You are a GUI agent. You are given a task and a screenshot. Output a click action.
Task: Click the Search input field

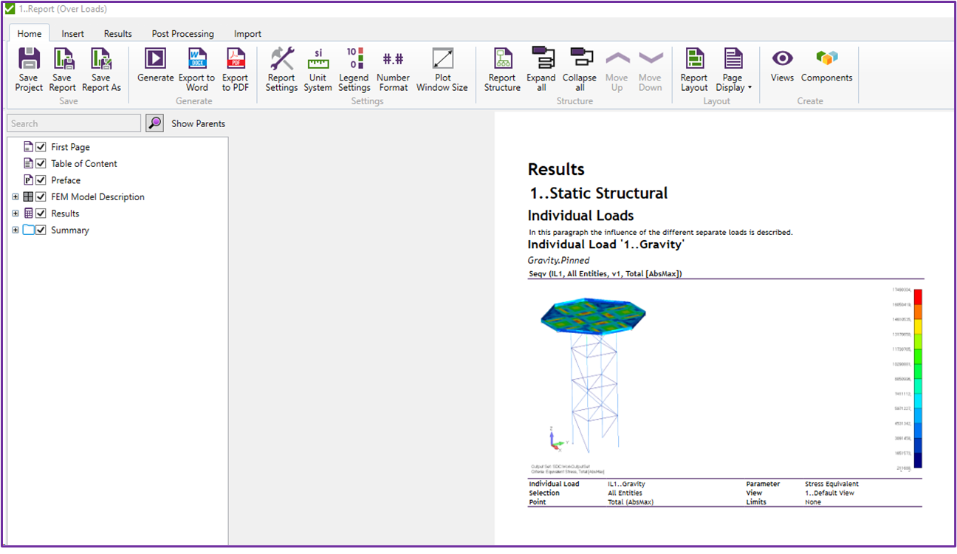coord(74,123)
